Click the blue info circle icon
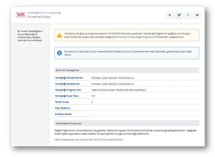The width and height of the screenshot is (215, 157). point(59,53)
